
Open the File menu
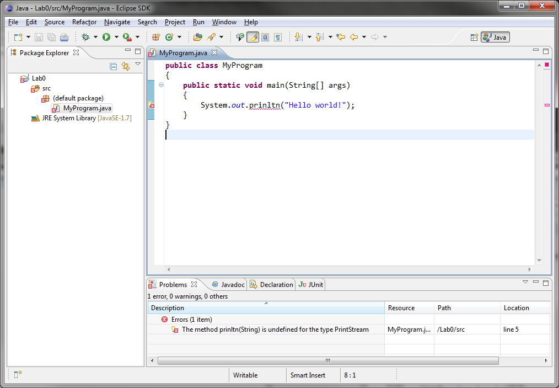(13, 22)
